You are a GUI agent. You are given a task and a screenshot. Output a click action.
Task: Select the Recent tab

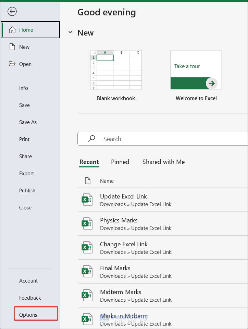click(89, 162)
